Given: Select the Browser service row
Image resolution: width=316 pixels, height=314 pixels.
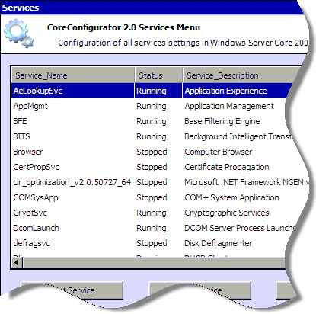Looking at the screenshot, I should 150,152.
